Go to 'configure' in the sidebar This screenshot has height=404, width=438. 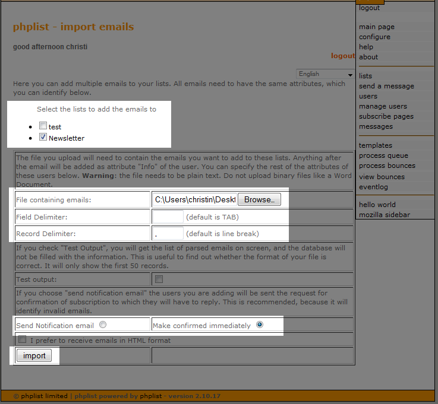point(374,37)
